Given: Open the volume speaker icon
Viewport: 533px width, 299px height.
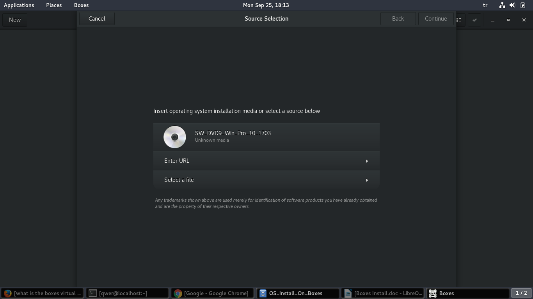Looking at the screenshot, I should (512, 5).
